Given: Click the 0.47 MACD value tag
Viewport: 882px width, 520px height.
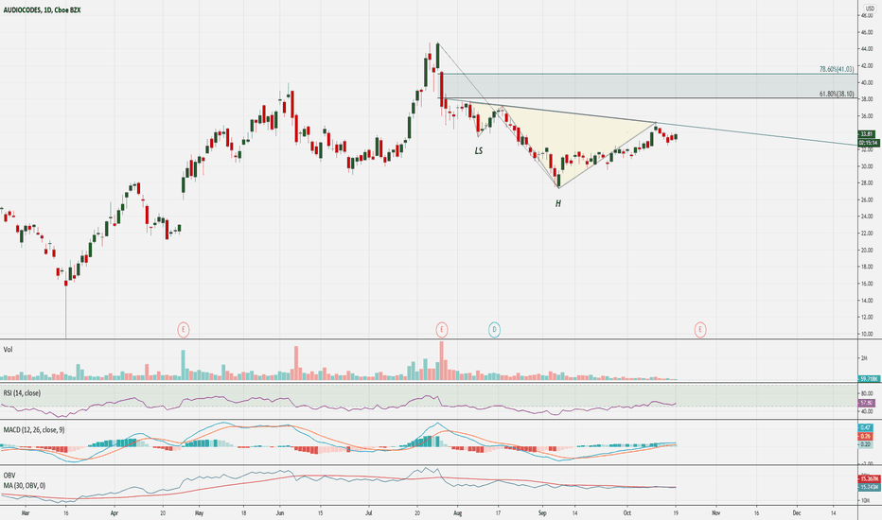Looking at the screenshot, I should [866, 427].
